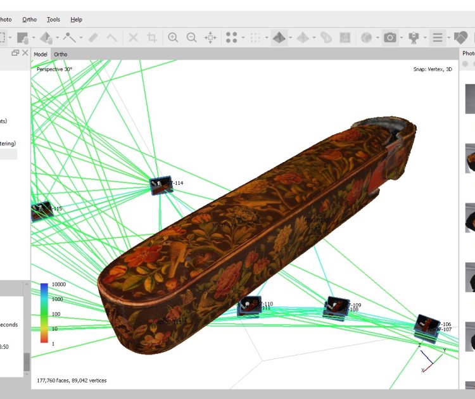Open the Photo menu
Viewport: 475px width, 399px height.
6,20
